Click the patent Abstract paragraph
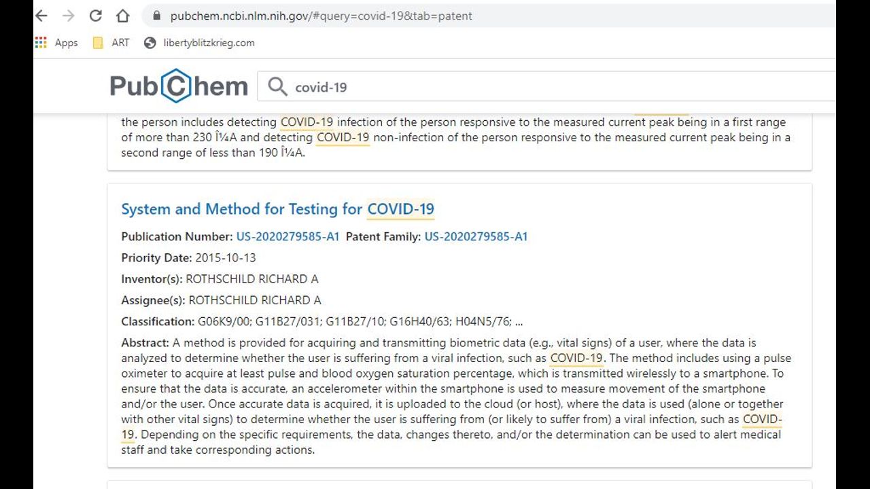The width and height of the screenshot is (870, 489). (455, 396)
